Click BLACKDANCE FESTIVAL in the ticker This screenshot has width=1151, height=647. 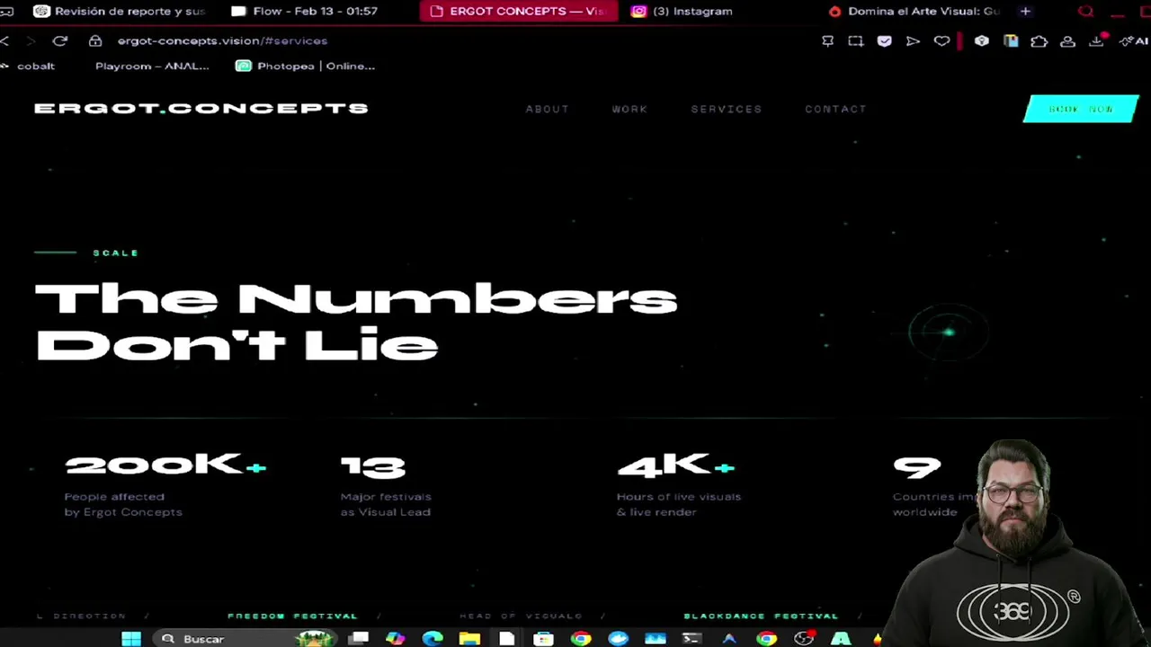[x=761, y=616]
